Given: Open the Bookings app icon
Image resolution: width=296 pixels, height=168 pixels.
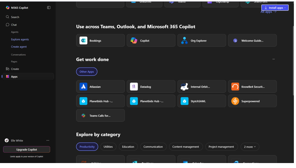Looking at the screenshot, I should 84,41.
